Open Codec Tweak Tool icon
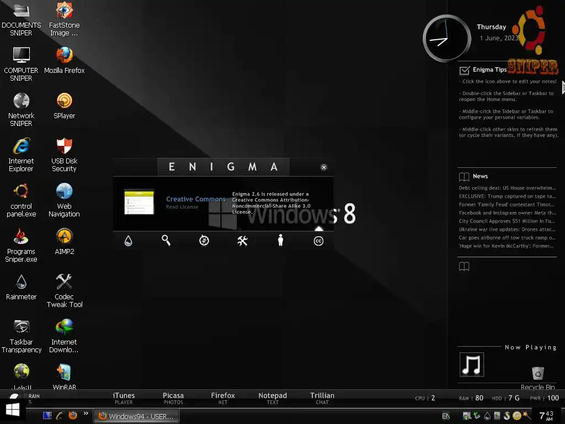Screen dimensions: 565x424 click(x=64, y=290)
